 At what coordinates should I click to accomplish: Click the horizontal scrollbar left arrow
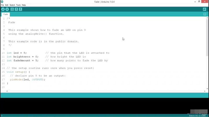pos(7,91)
